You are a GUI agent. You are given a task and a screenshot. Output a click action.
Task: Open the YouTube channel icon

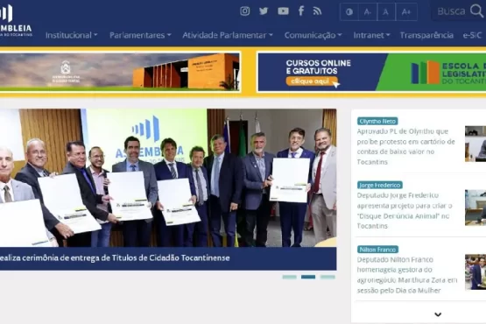283,11
